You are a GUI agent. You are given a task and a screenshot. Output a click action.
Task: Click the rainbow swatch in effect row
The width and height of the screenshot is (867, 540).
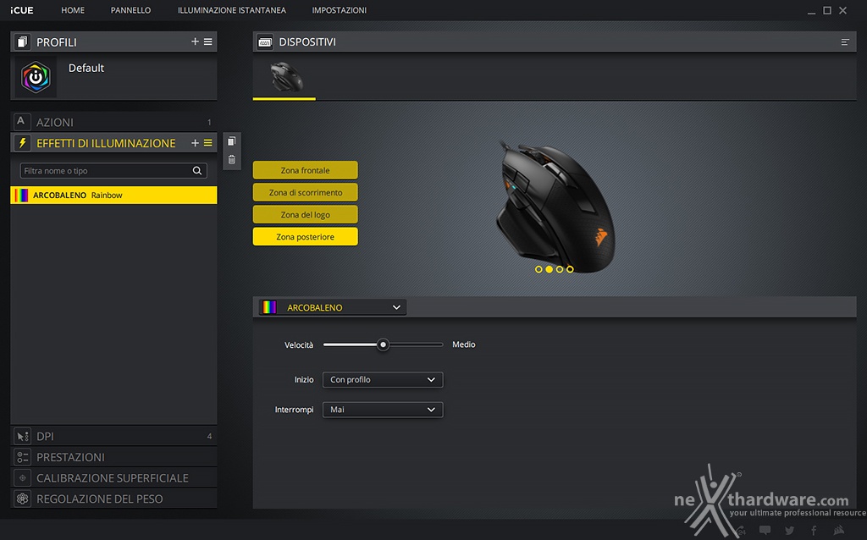21,196
